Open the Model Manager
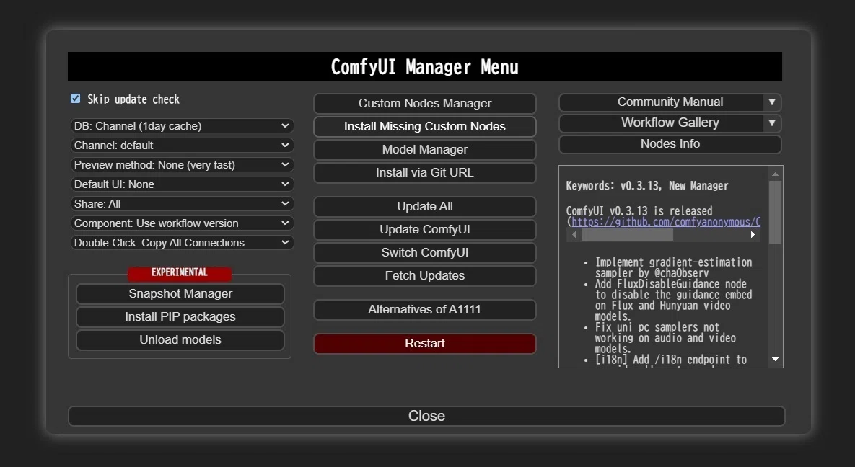This screenshot has width=855, height=467. [x=425, y=149]
